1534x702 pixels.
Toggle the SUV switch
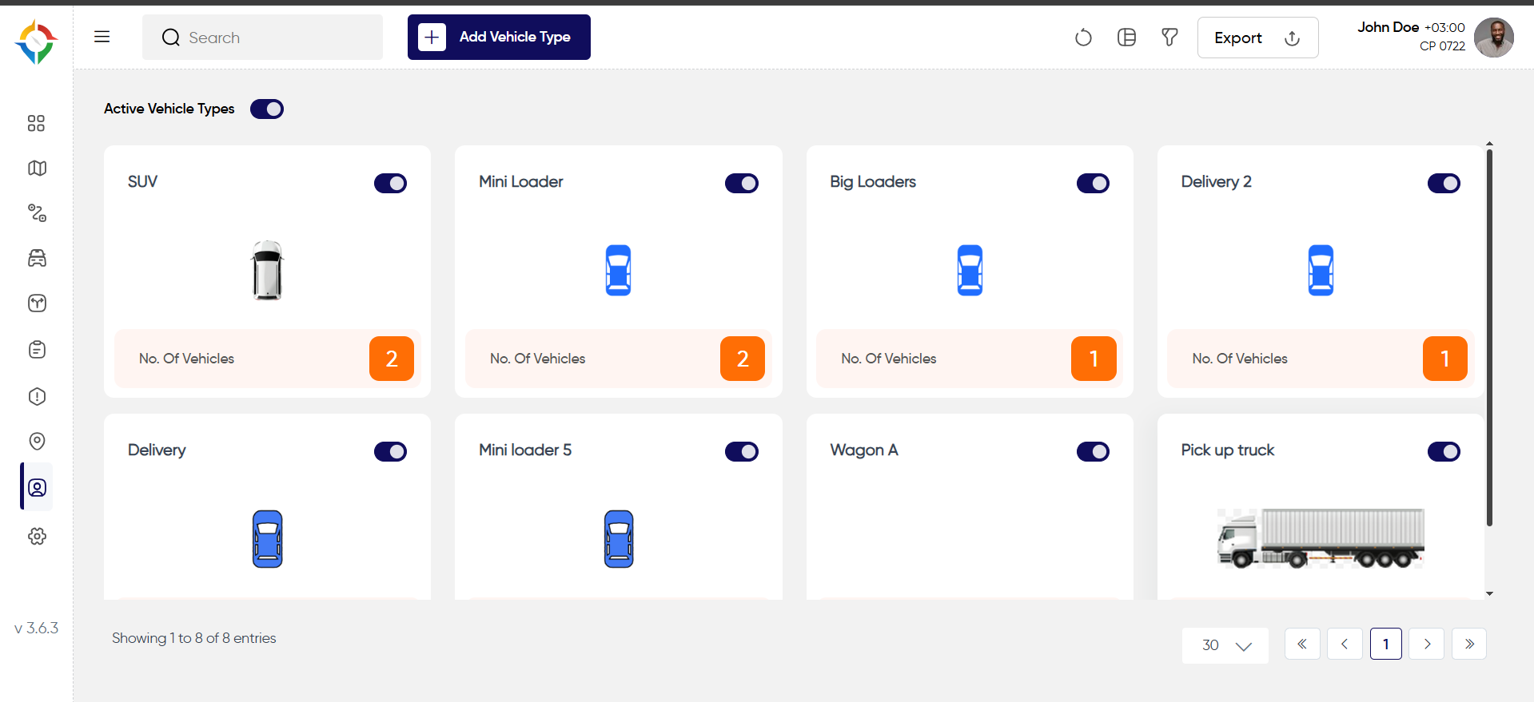[390, 183]
